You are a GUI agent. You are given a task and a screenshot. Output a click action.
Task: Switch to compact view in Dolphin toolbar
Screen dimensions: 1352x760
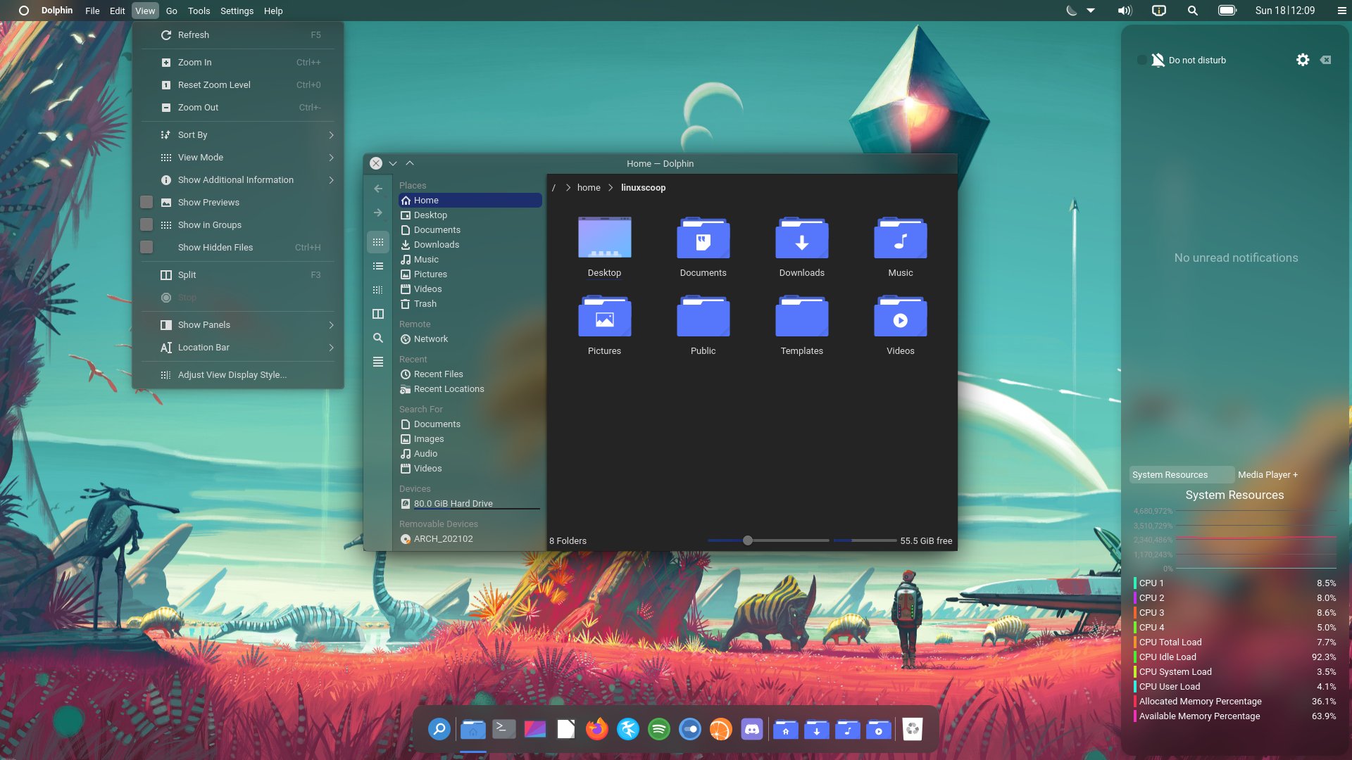(x=378, y=266)
